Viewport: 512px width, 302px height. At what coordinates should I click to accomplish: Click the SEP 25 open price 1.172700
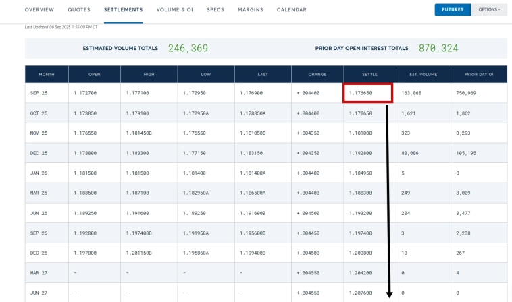(x=86, y=93)
